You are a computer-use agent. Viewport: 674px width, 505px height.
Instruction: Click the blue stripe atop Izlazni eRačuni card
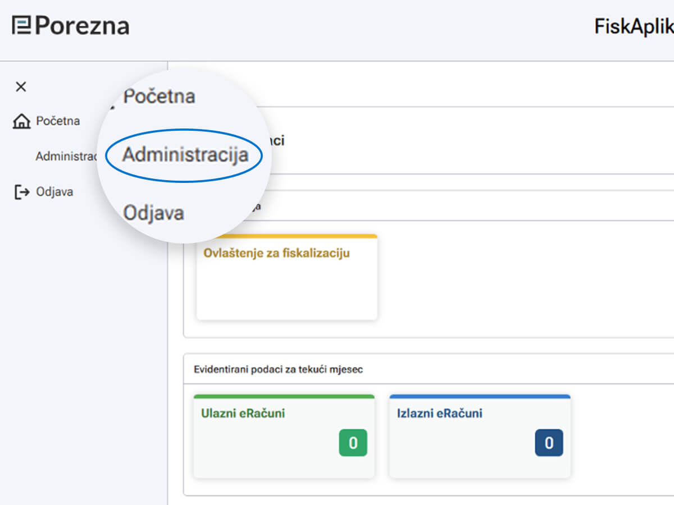pos(480,397)
